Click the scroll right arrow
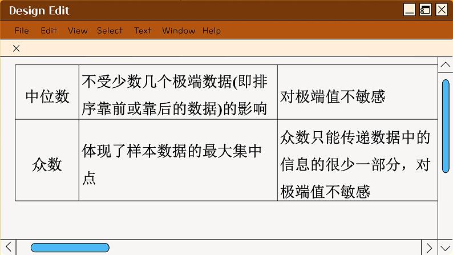The width and height of the screenshot is (453, 255). pos(429,248)
